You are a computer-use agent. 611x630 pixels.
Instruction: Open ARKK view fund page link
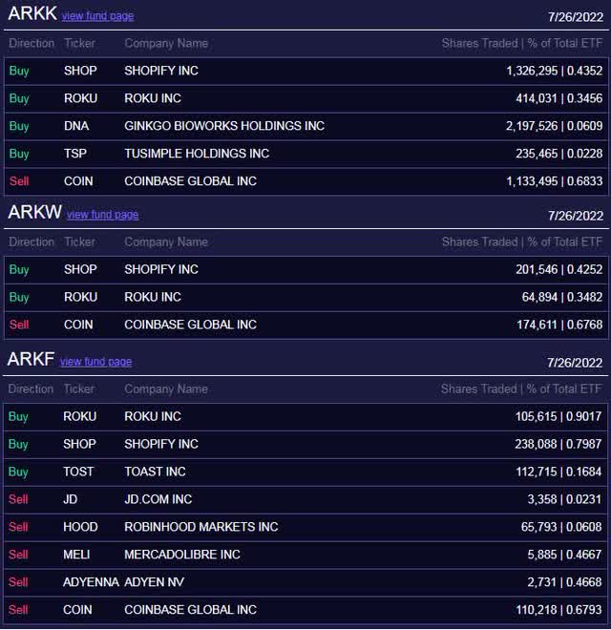tap(97, 16)
